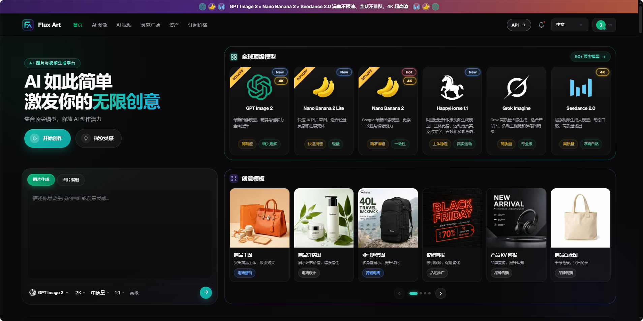The width and height of the screenshot is (643, 321).
Task: Open the 产品 KV 海报 headphones thumbnail
Action: [x=516, y=218]
